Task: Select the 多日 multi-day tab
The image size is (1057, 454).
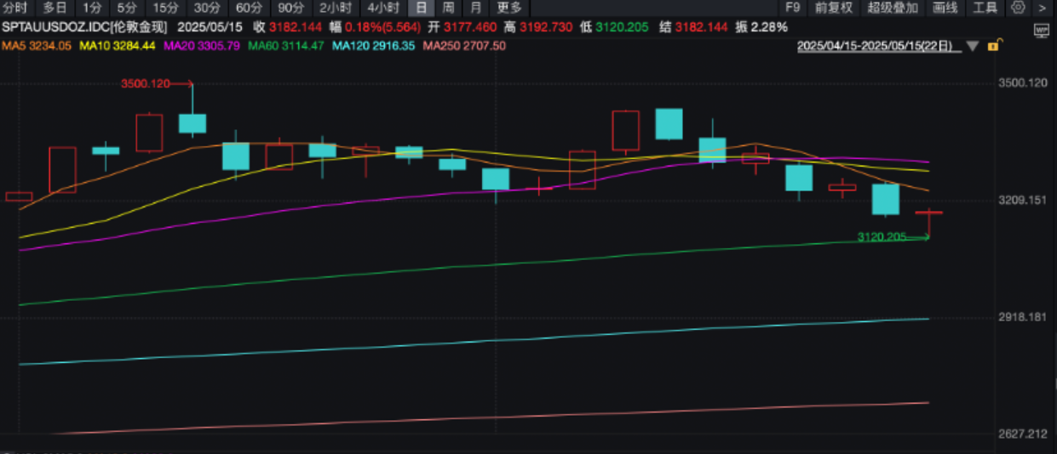Action: [54, 8]
